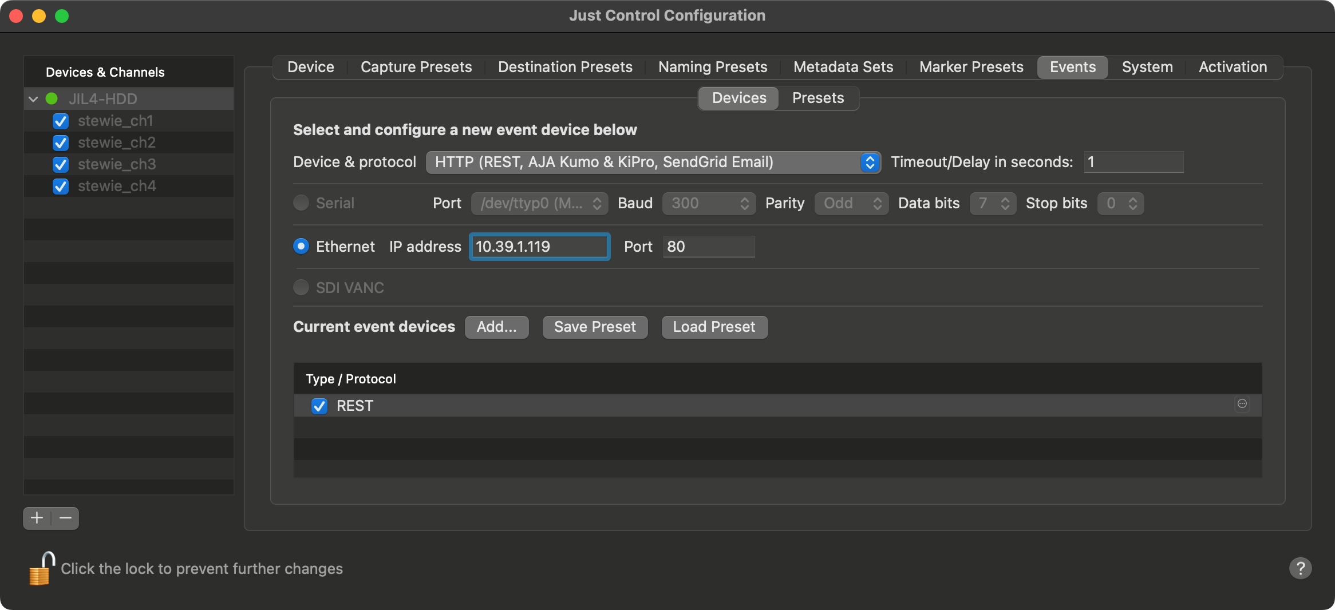1335x610 pixels.
Task: Select the stewie_ch4 channel name
Action: coord(117,187)
